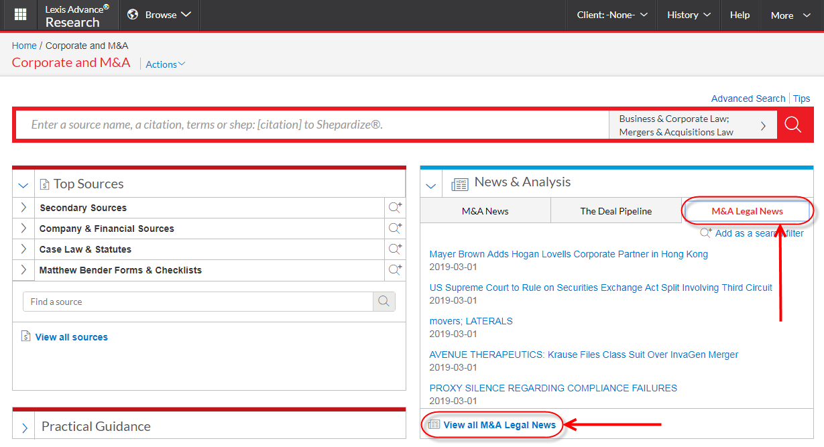Open the More dropdown menu

click(791, 15)
